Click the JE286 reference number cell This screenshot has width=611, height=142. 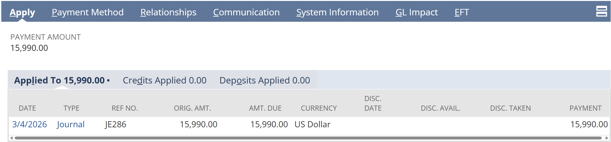[x=115, y=124]
